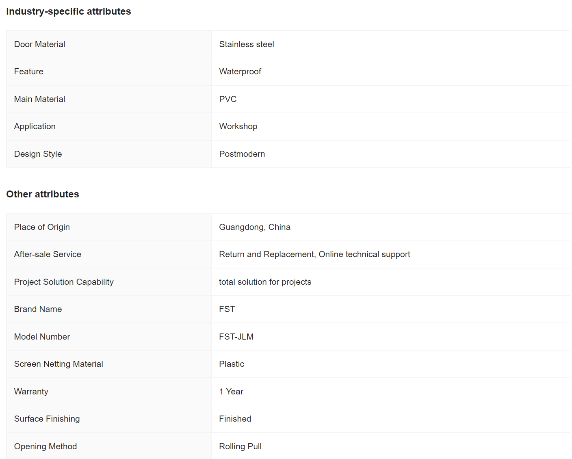Select the Screen Netting Material label
This screenshot has height=459, width=572.
(x=58, y=364)
